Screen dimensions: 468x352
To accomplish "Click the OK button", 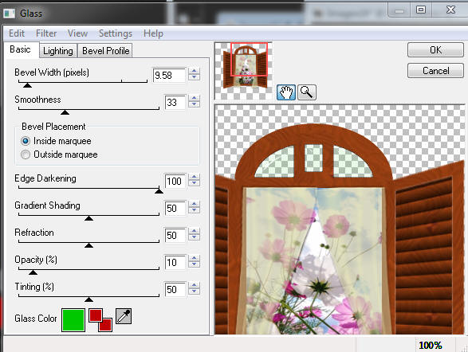I will [435, 50].
